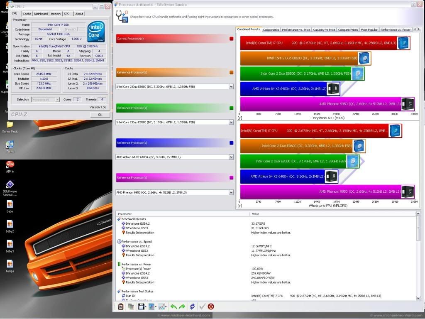Click the green checkmark accept button
This screenshot has width=425, height=319.
pos(202,307)
